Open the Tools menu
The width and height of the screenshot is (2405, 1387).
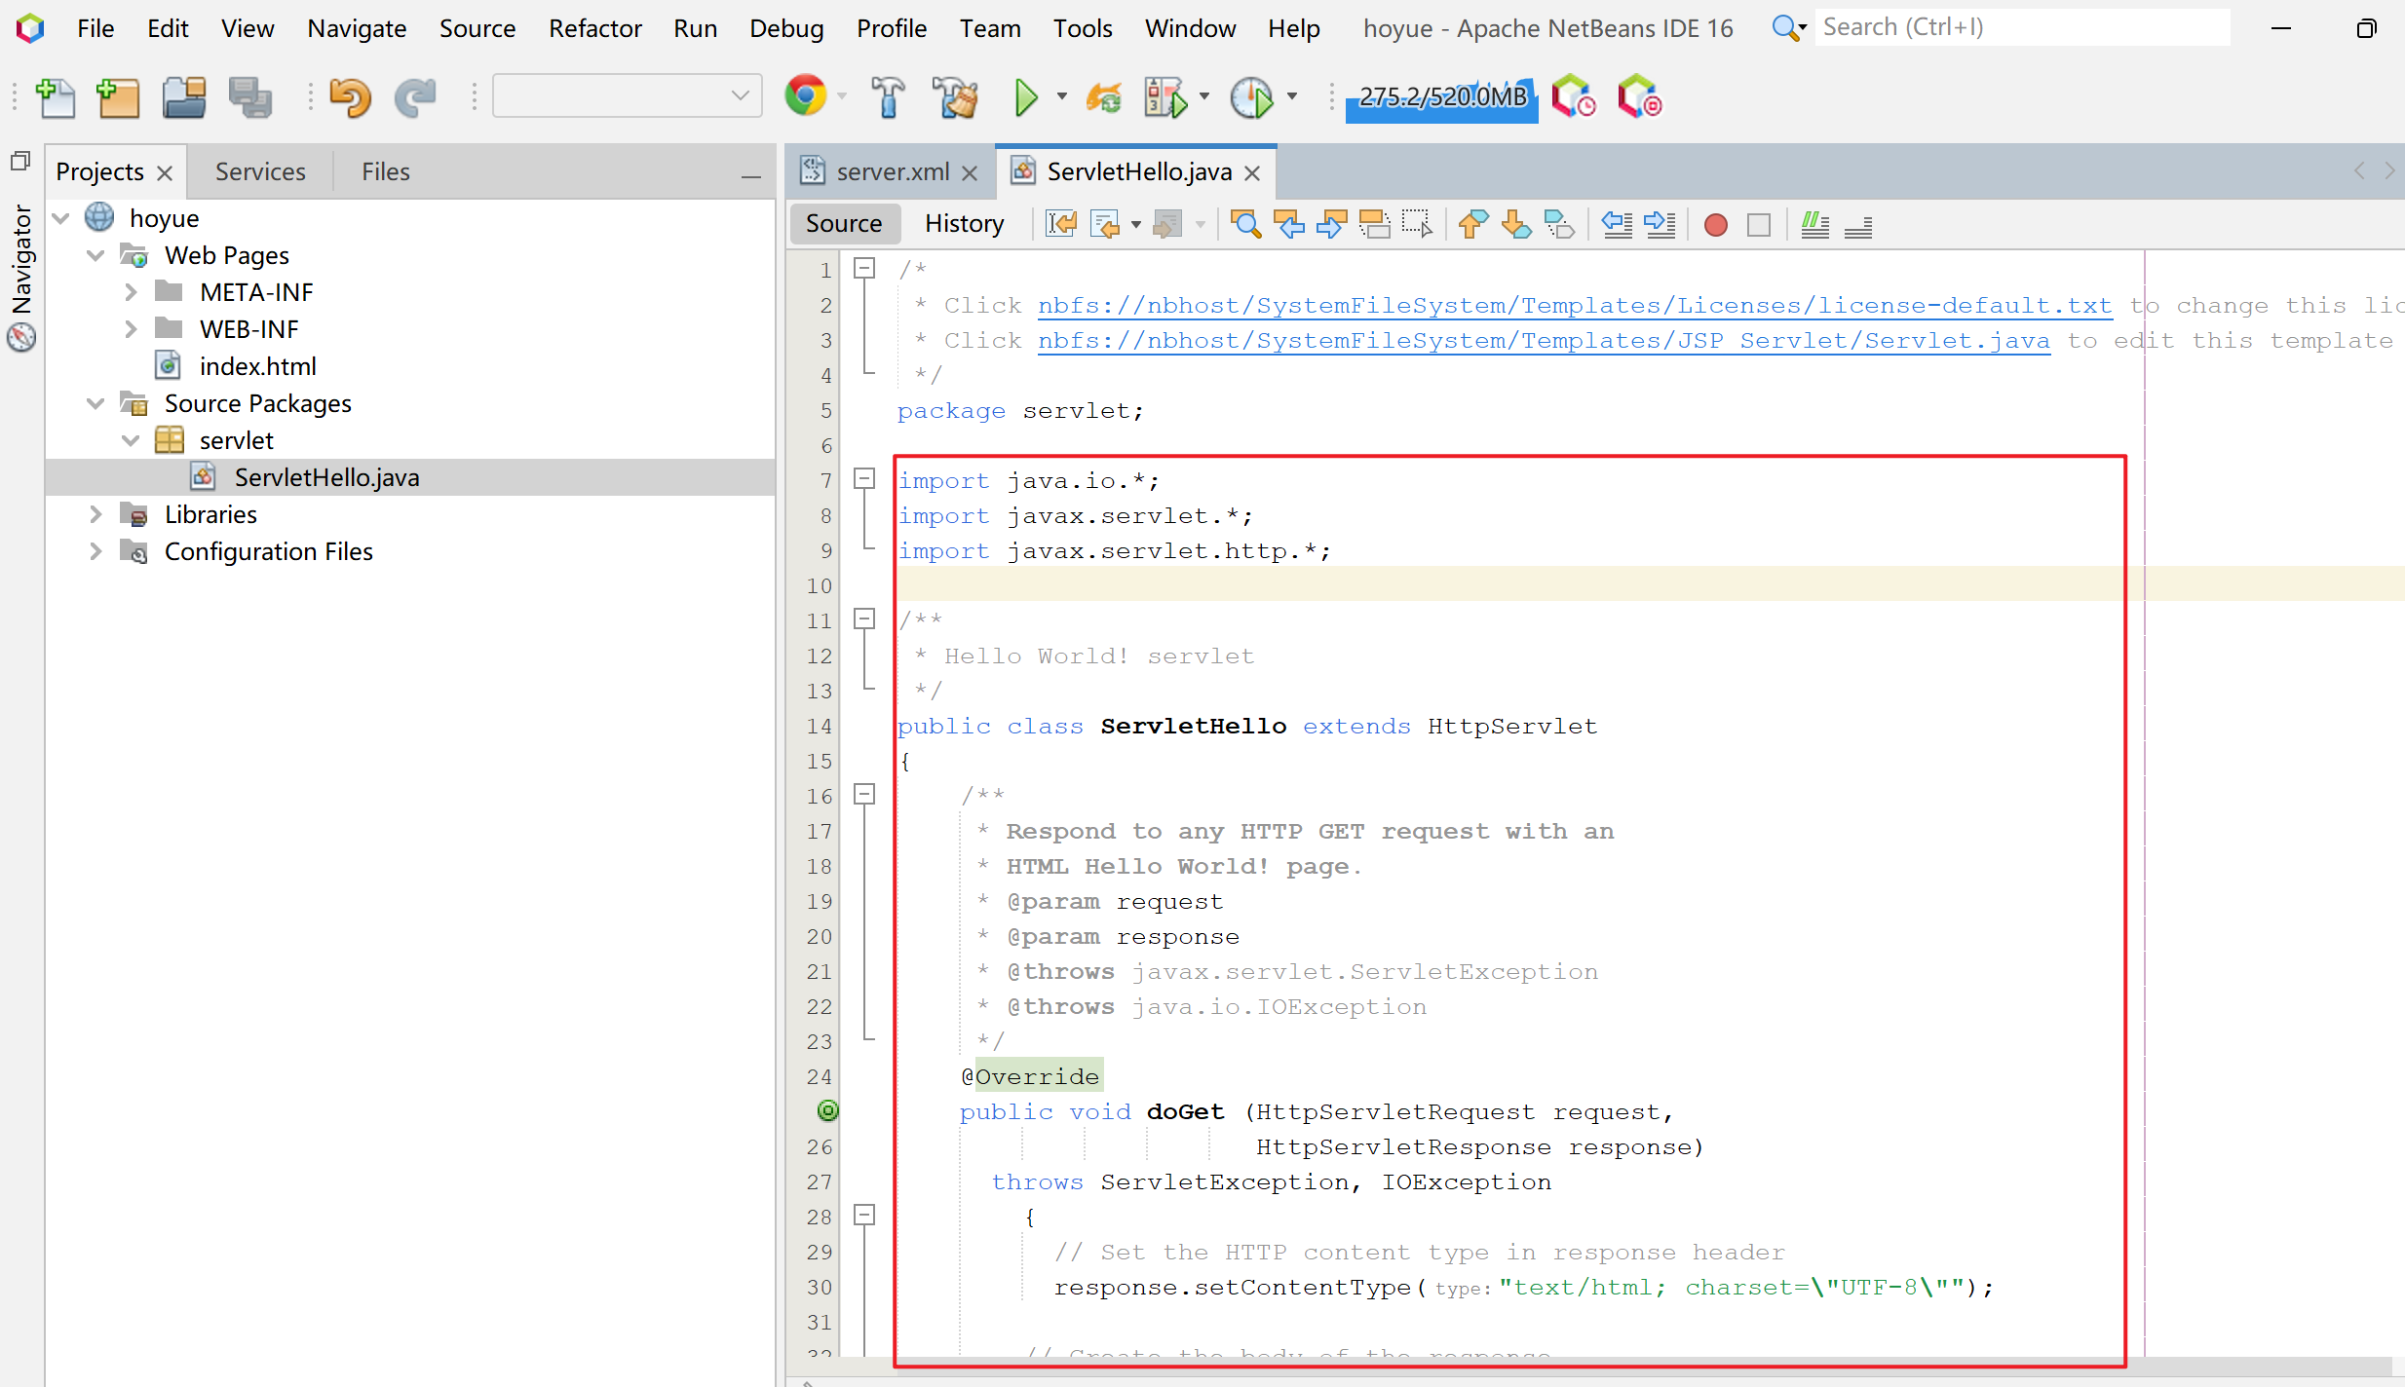point(1083,28)
